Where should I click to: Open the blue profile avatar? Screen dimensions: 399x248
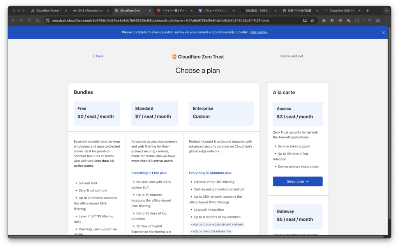tap(378, 21)
